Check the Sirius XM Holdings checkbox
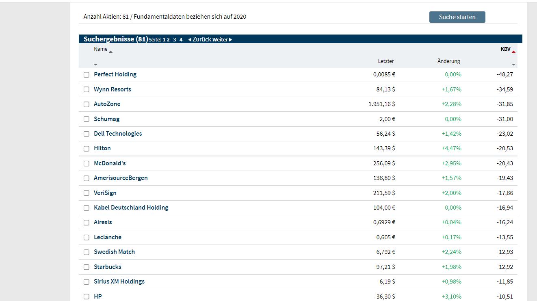Viewport: 537px width, 301px height. (86, 282)
